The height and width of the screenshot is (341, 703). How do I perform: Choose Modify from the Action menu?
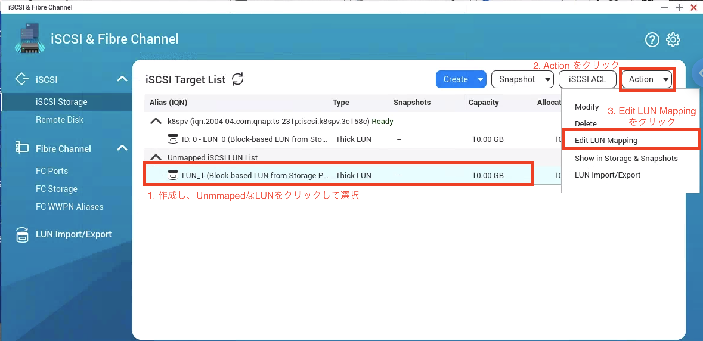(x=587, y=107)
